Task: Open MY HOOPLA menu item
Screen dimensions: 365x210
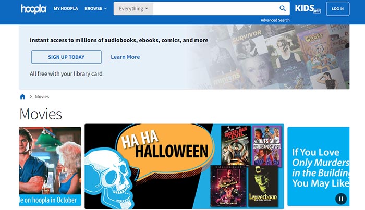Action: point(66,9)
